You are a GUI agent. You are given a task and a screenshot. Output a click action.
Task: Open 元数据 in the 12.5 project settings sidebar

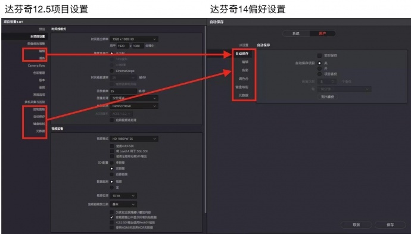[x=41, y=131]
